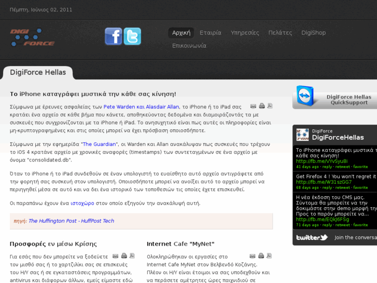The image size is (377, 283).
Task: Open the Facebook page icon
Action: pyautogui.click(x=113, y=36)
